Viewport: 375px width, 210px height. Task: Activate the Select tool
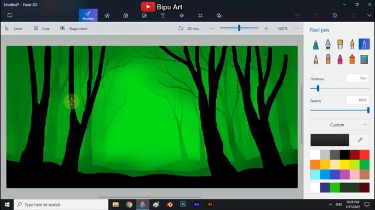(14, 29)
